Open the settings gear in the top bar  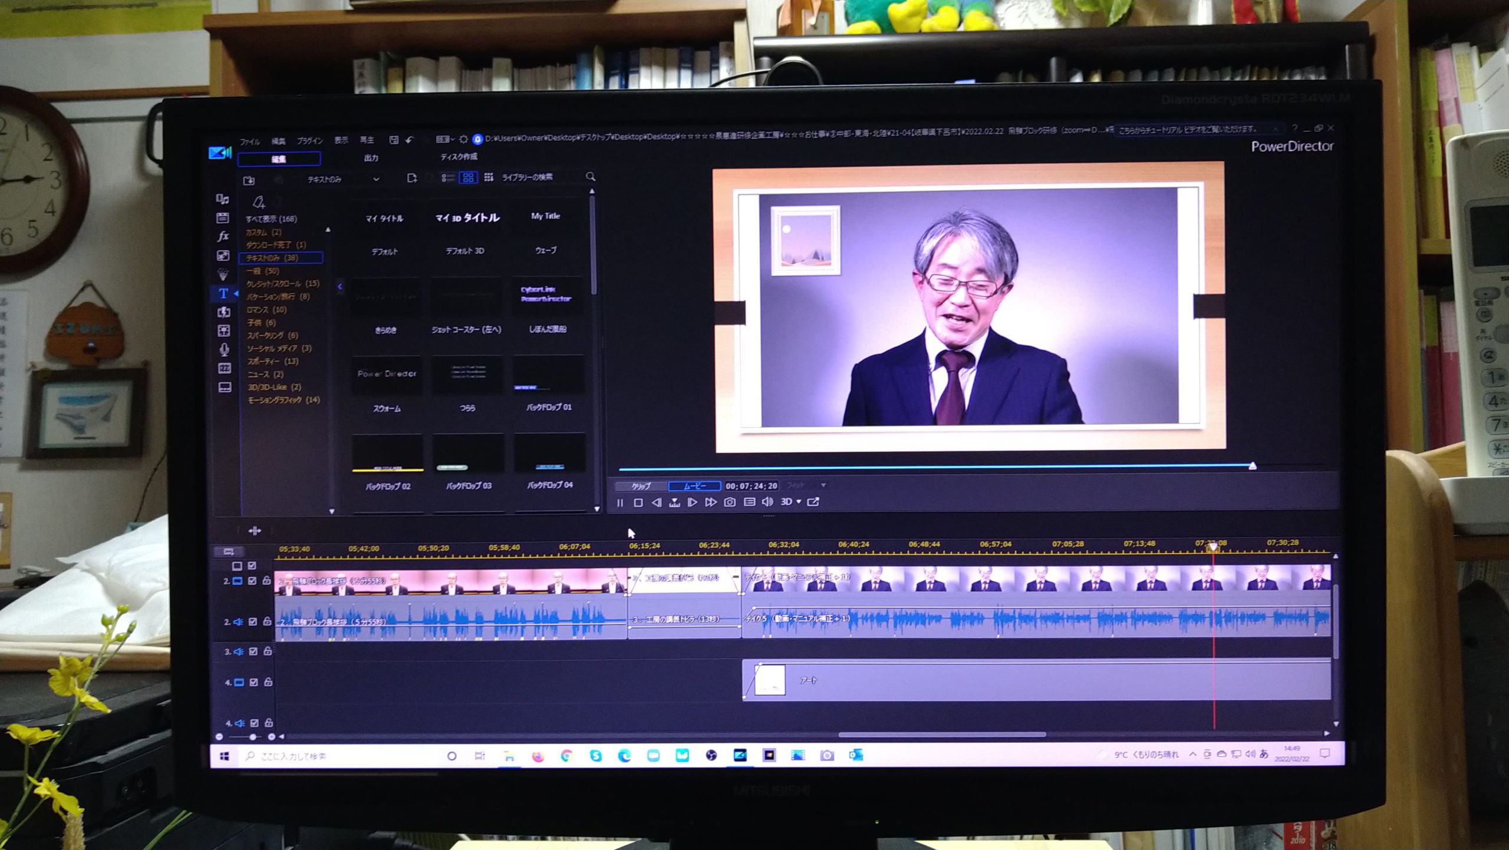click(x=463, y=139)
